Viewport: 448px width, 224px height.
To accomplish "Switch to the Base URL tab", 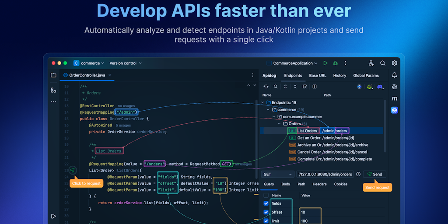I will tap(318, 75).
